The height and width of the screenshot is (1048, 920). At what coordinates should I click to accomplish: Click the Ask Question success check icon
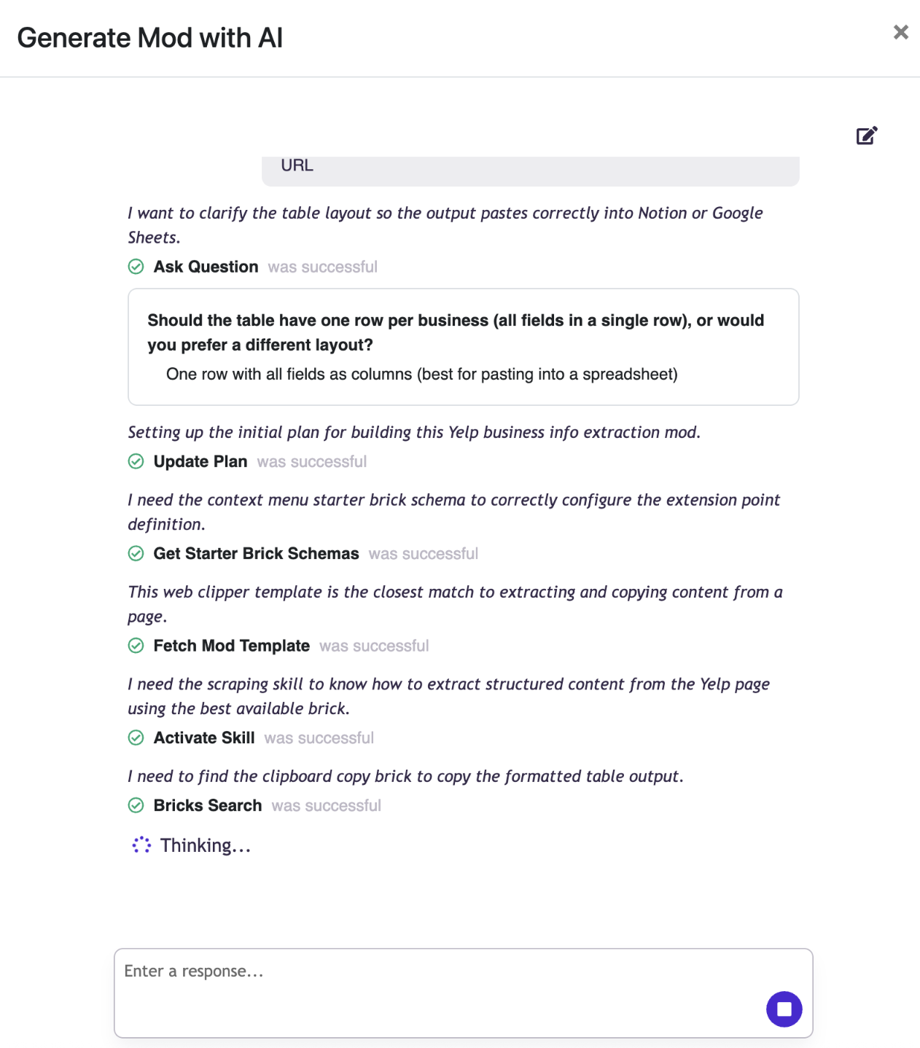point(136,267)
